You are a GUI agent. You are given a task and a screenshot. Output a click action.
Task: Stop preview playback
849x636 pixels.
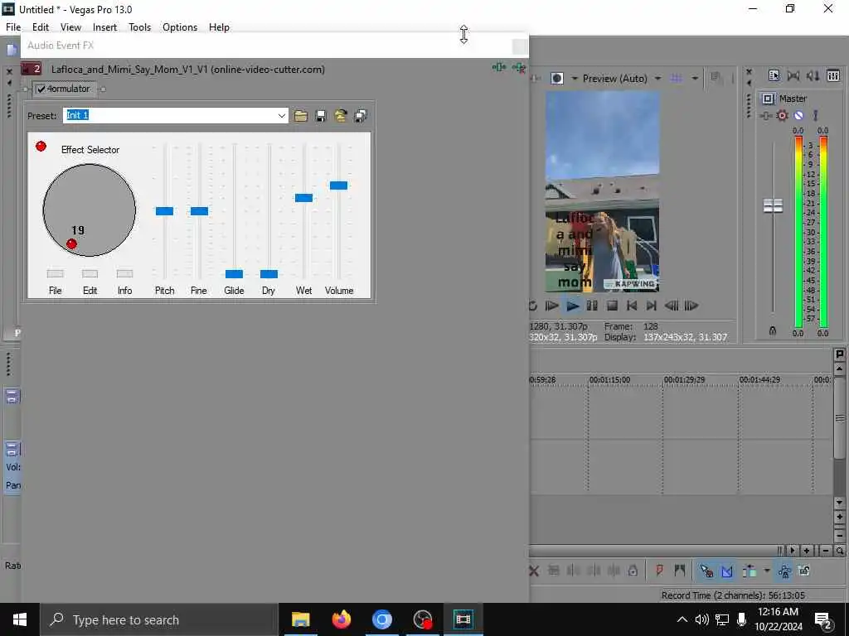(x=613, y=306)
